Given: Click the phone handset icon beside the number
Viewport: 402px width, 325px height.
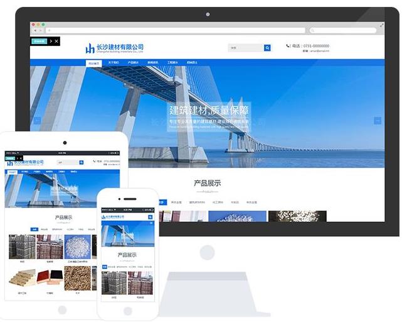Looking at the screenshot, I should [x=288, y=46].
